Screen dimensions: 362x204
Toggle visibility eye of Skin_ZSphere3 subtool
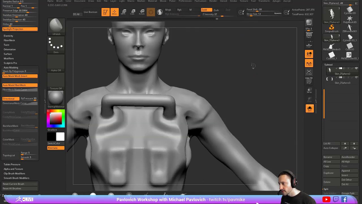(356, 78)
